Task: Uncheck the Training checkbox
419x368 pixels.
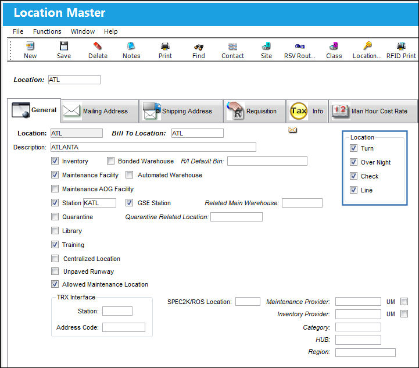Action: click(55, 244)
